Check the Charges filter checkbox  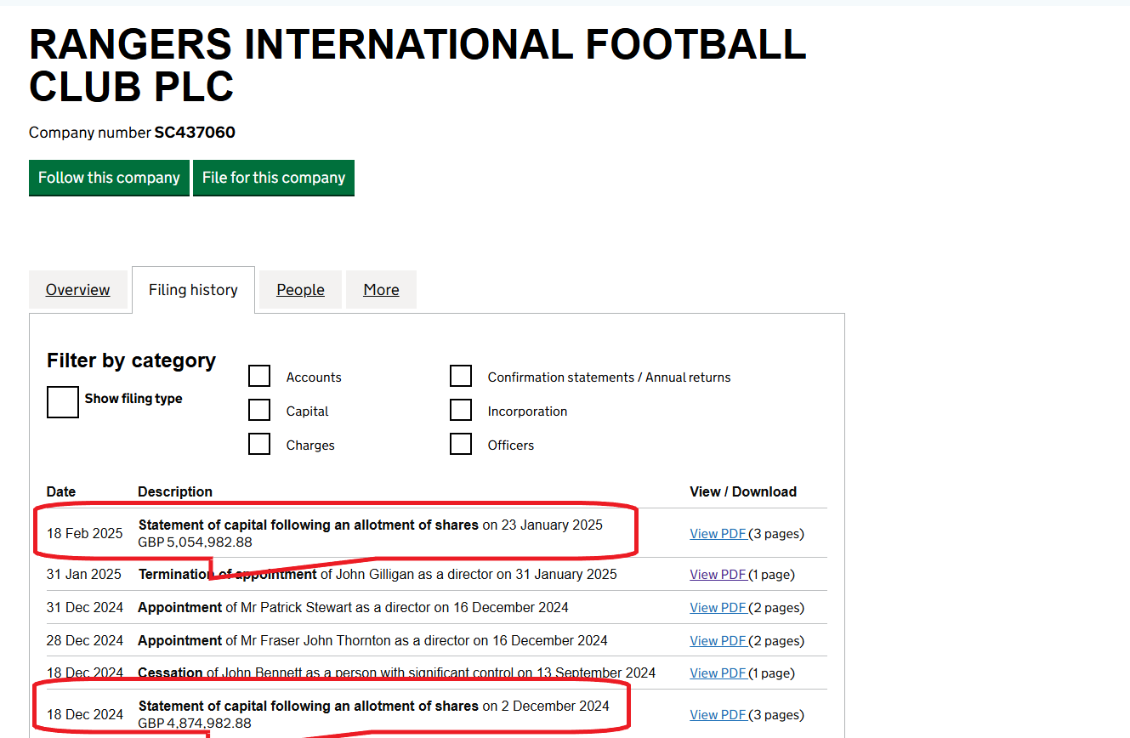click(x=259, y=444)
